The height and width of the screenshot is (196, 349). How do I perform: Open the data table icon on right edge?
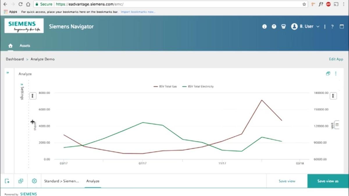pos(337,125)
